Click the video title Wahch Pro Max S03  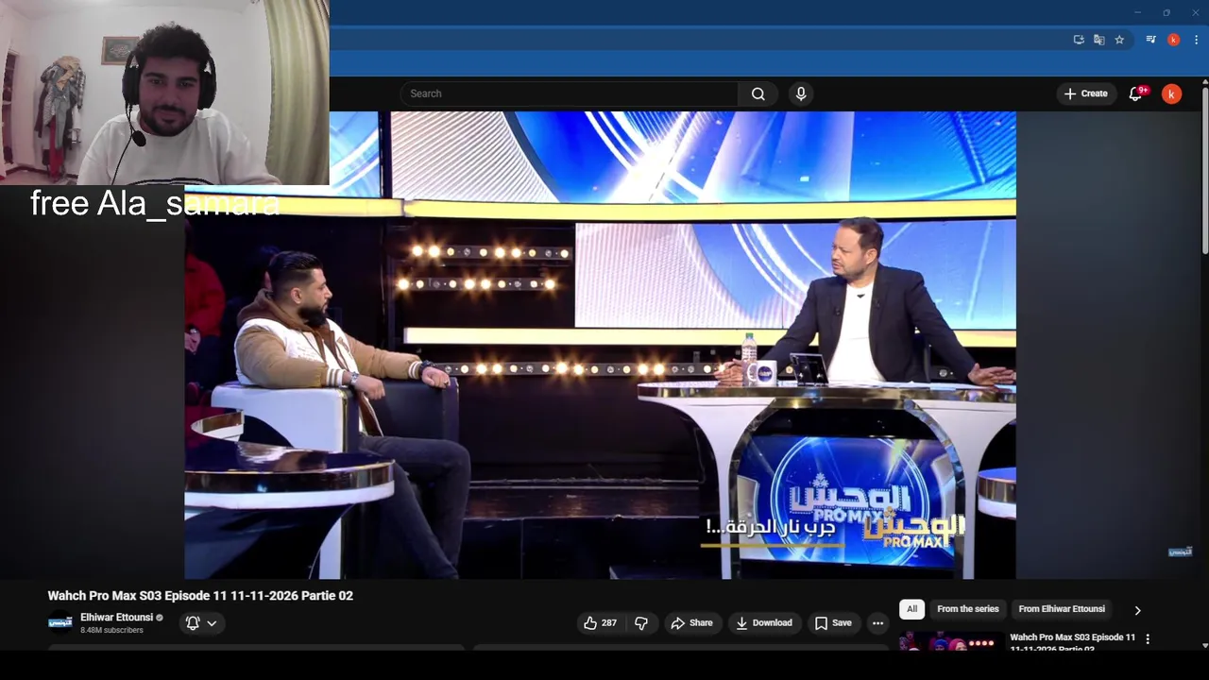(x=200, y=596)
